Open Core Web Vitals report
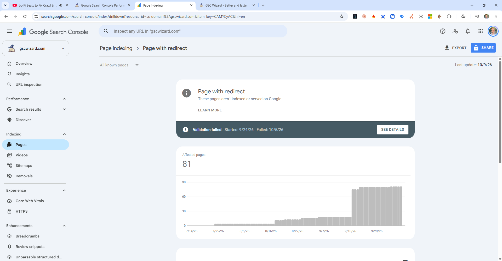502x261 pixels. 36,201
